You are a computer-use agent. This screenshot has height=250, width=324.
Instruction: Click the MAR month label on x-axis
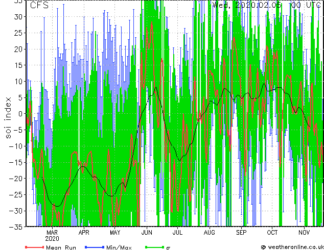pos(52,233)
